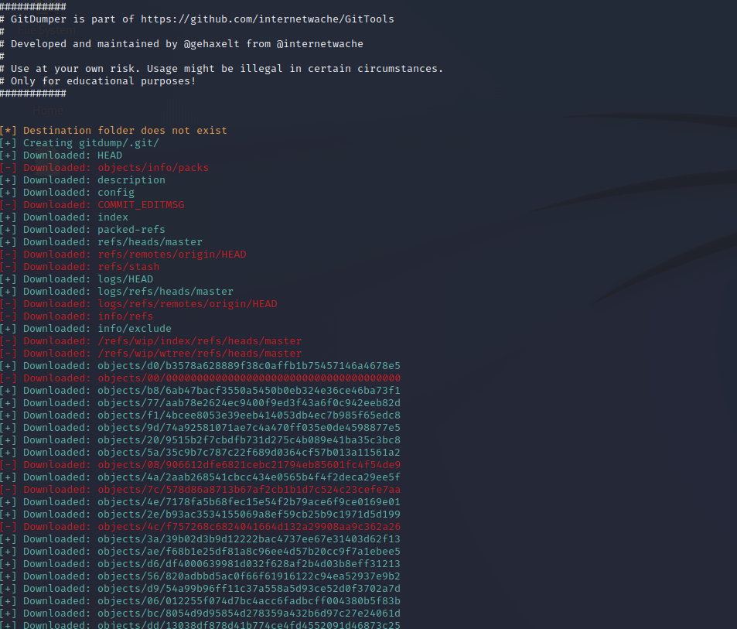Screen dimensions: 737x629
Task: Click the line "Downloaded: refs/heads/master"
Action: 101,242
